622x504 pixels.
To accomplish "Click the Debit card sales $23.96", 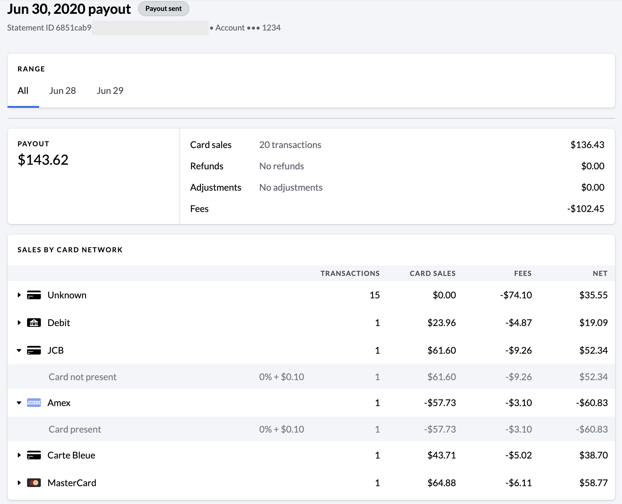I will tap(442, 323).
